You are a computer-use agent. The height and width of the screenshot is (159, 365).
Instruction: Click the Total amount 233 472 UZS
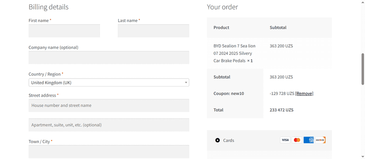(281, 110)
